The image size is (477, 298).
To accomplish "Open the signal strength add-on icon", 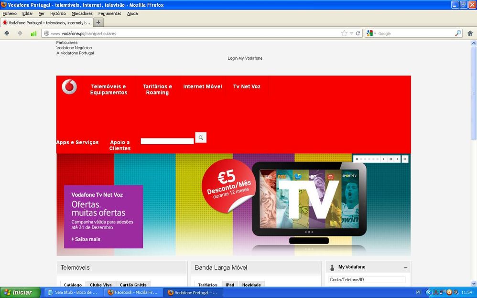I will pyautogui.click(x=34, y=33).
